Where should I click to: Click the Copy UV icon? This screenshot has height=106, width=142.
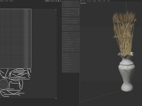63,54
